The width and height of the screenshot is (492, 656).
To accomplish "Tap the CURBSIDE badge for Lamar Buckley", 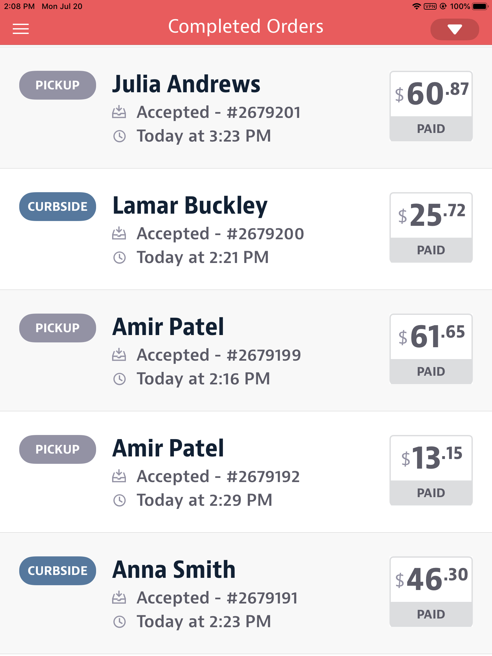I will (58, 207).
